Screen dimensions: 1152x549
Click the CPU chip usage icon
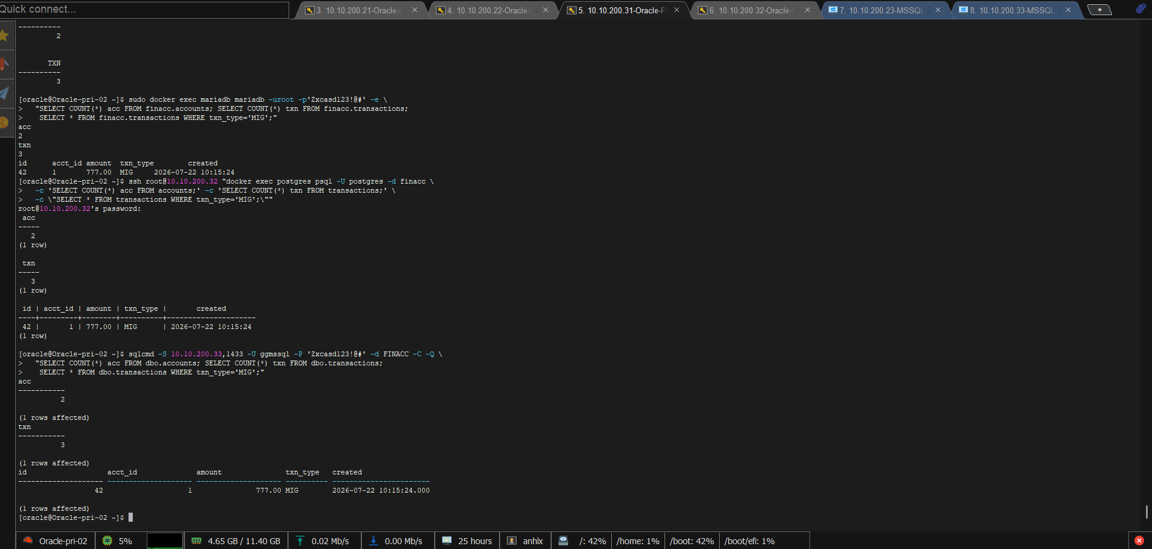click(107, 541)
